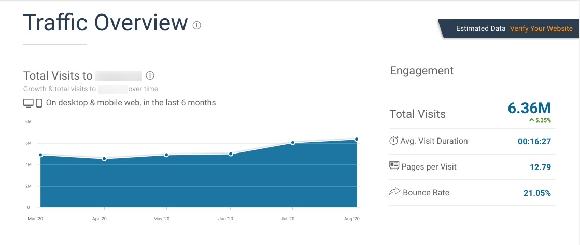Screen dimensions: 580x245
Task: Select the Jun '20 chart data point
Action: (231, 154)
